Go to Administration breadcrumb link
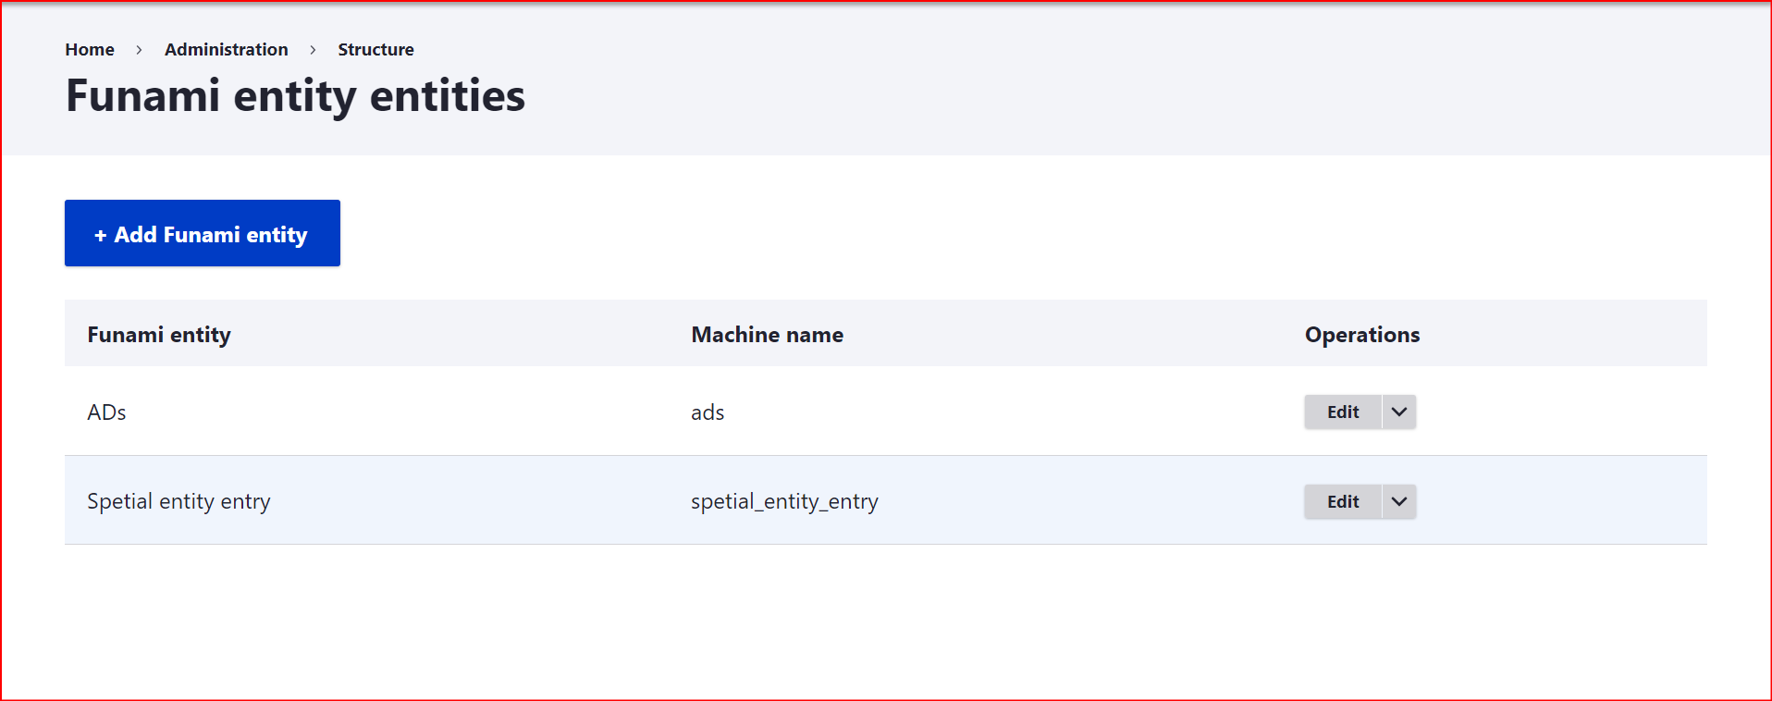The height and width of the screenshot is (701, 1772). click(227, 50)
